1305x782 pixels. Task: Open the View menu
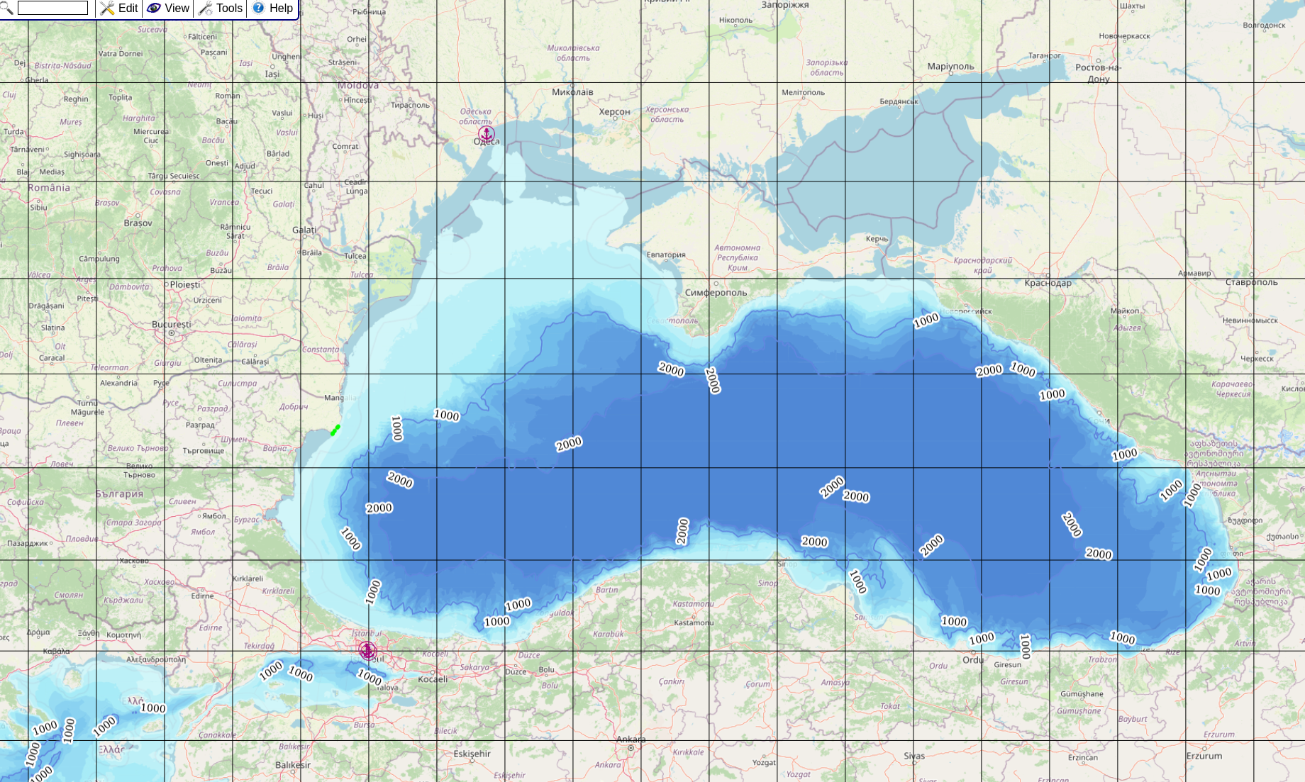point(168,9)
